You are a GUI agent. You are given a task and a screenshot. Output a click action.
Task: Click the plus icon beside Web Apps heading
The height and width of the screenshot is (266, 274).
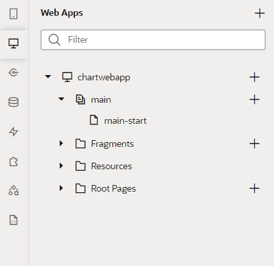pos(260,13)
